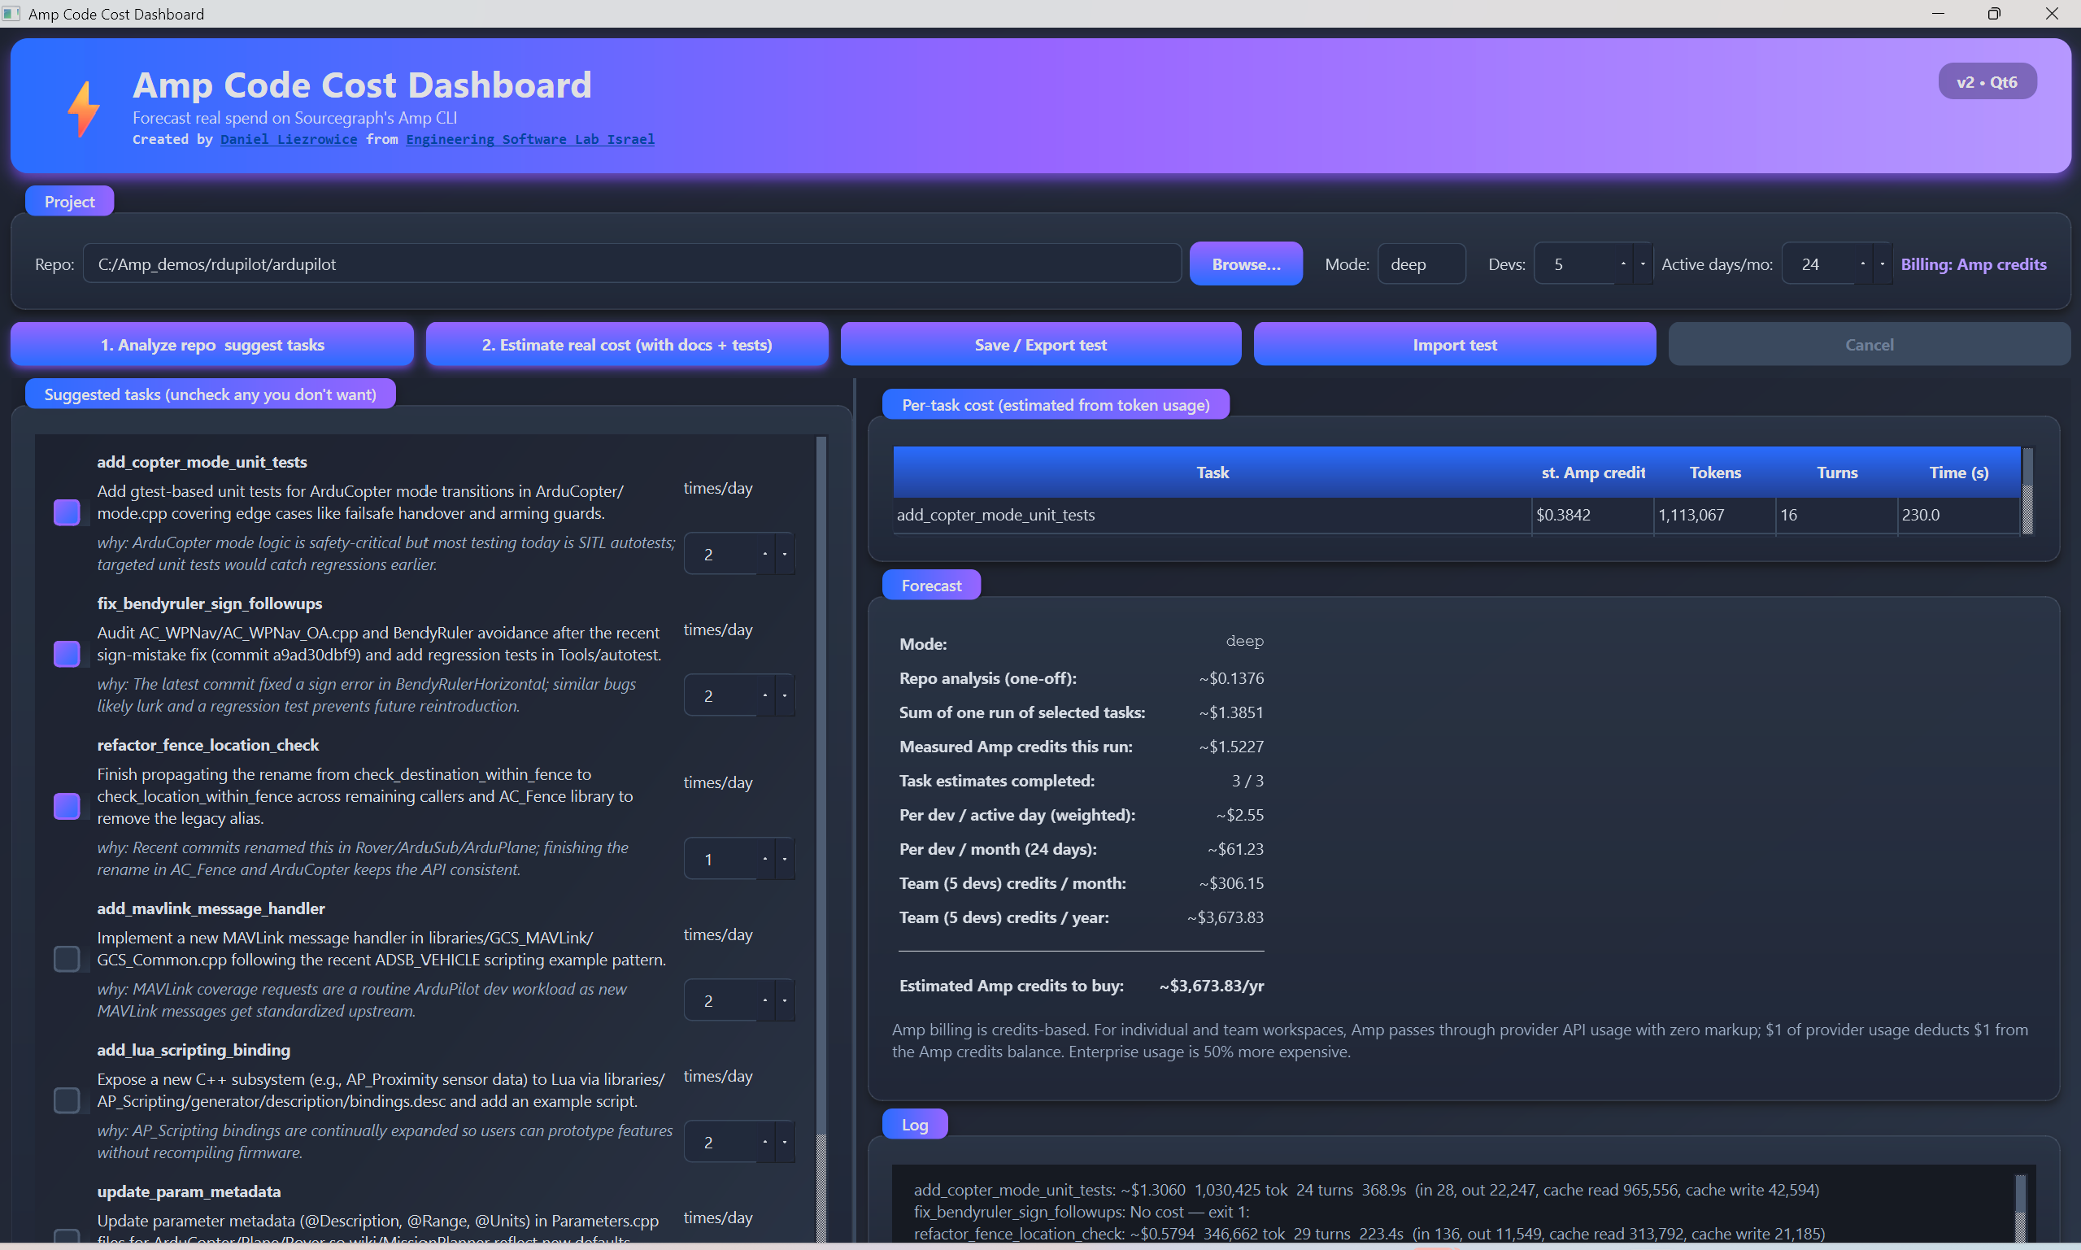Screen dimensions: 2081x1250
Task: Click Analyze repo suggest tasks button
Action: (212, 345)
